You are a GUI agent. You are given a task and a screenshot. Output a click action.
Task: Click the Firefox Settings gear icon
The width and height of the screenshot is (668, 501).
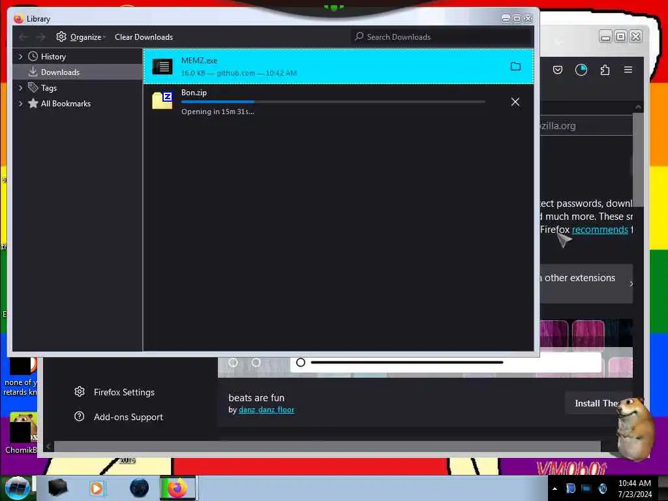point(79,391)
